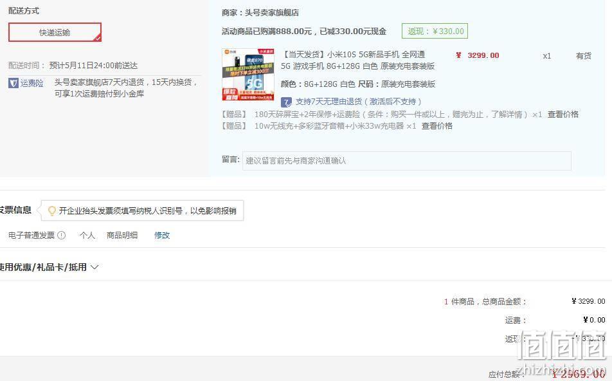Click the 有货 stock status
The image size is (612, 381).
click(584, 56)
